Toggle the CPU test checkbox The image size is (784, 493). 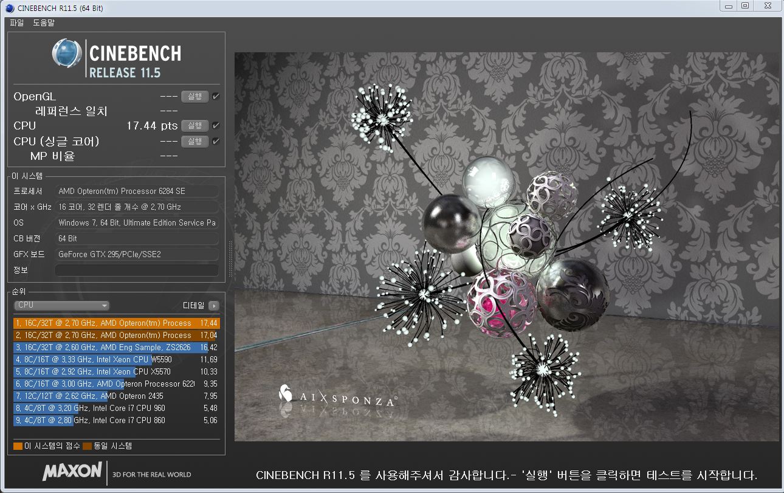click(216, 126)
